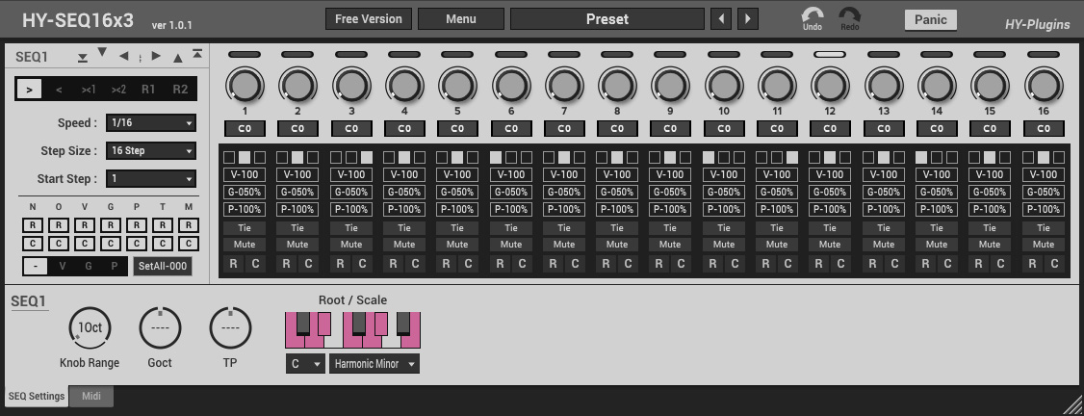The image size is (1084, 416).
Task: Click the R randomize box under column N
Action: tap(33, 225)
